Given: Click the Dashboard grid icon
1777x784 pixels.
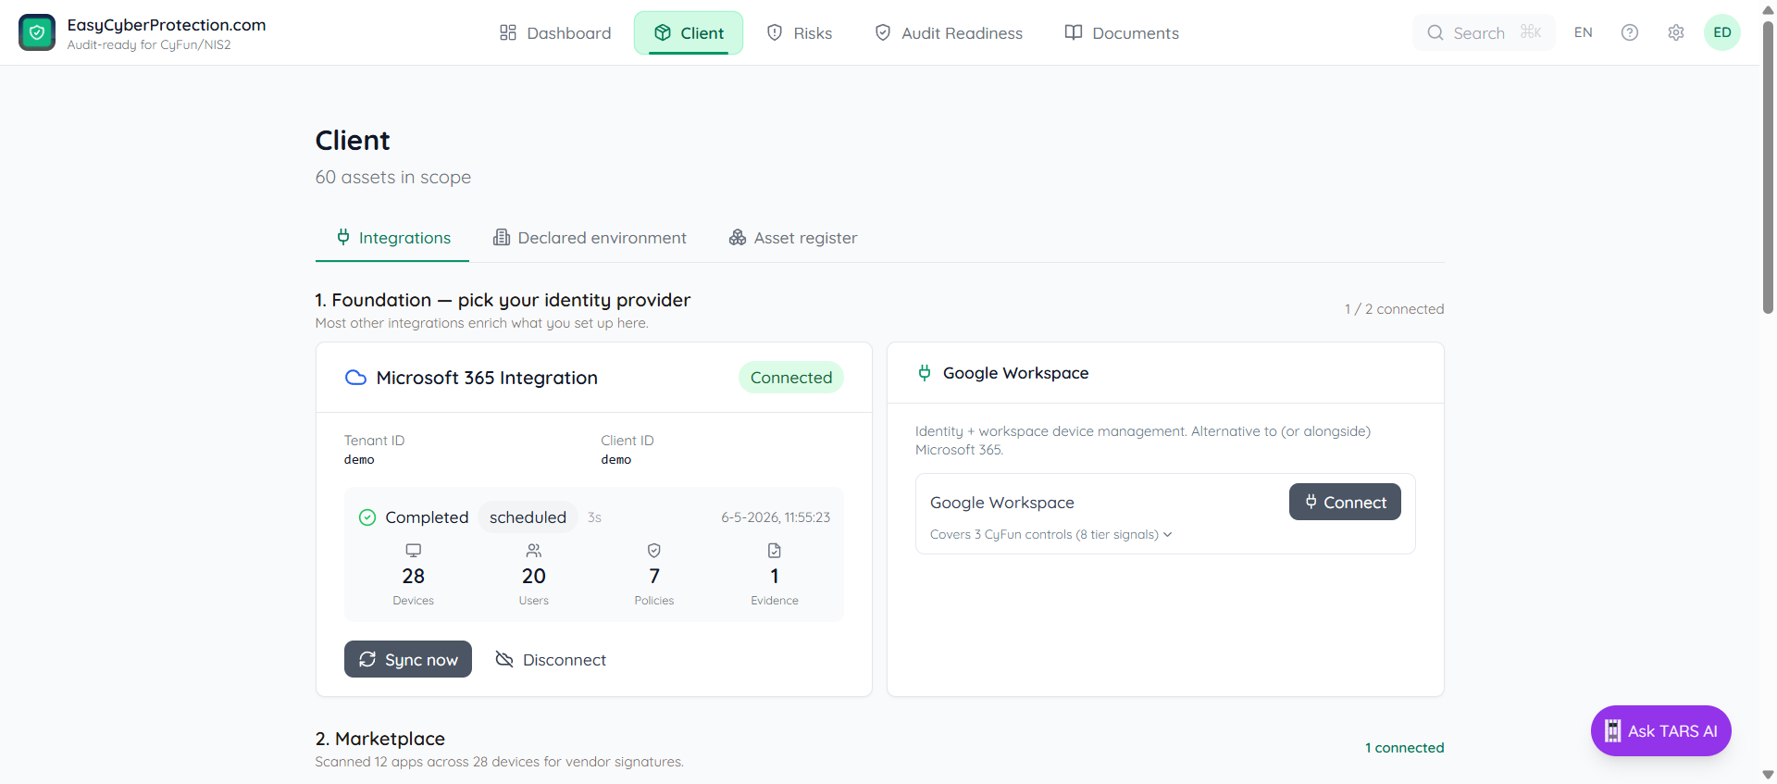Looking at the screenshot, I should [x=508, y=32].
